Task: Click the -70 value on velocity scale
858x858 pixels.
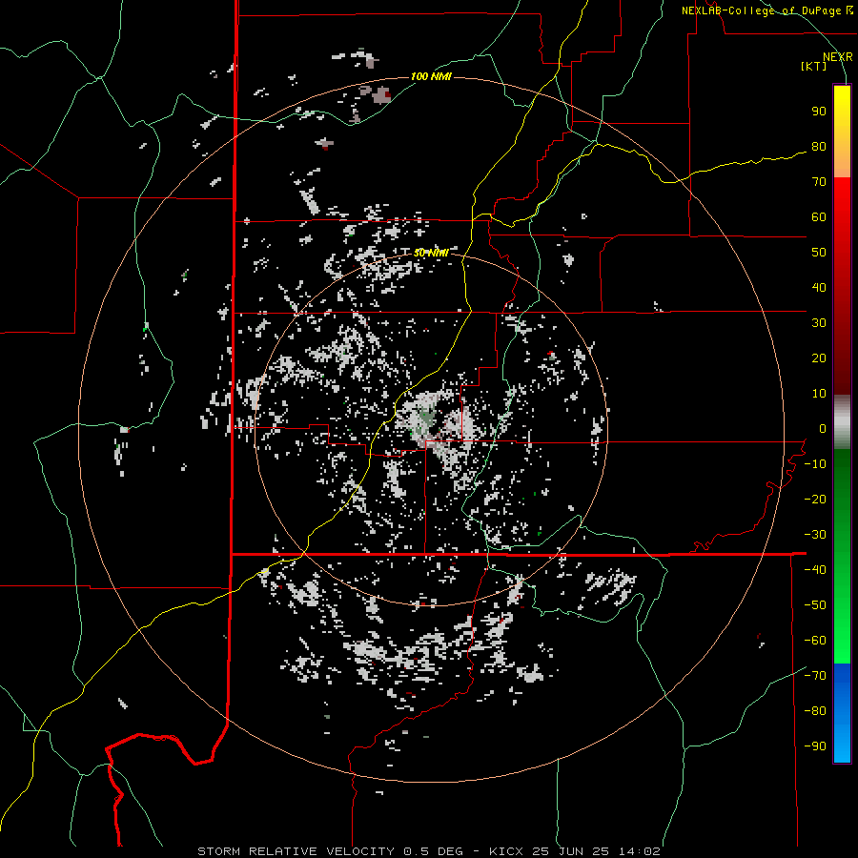Action: pyautogui.click(x=815, y=676)
